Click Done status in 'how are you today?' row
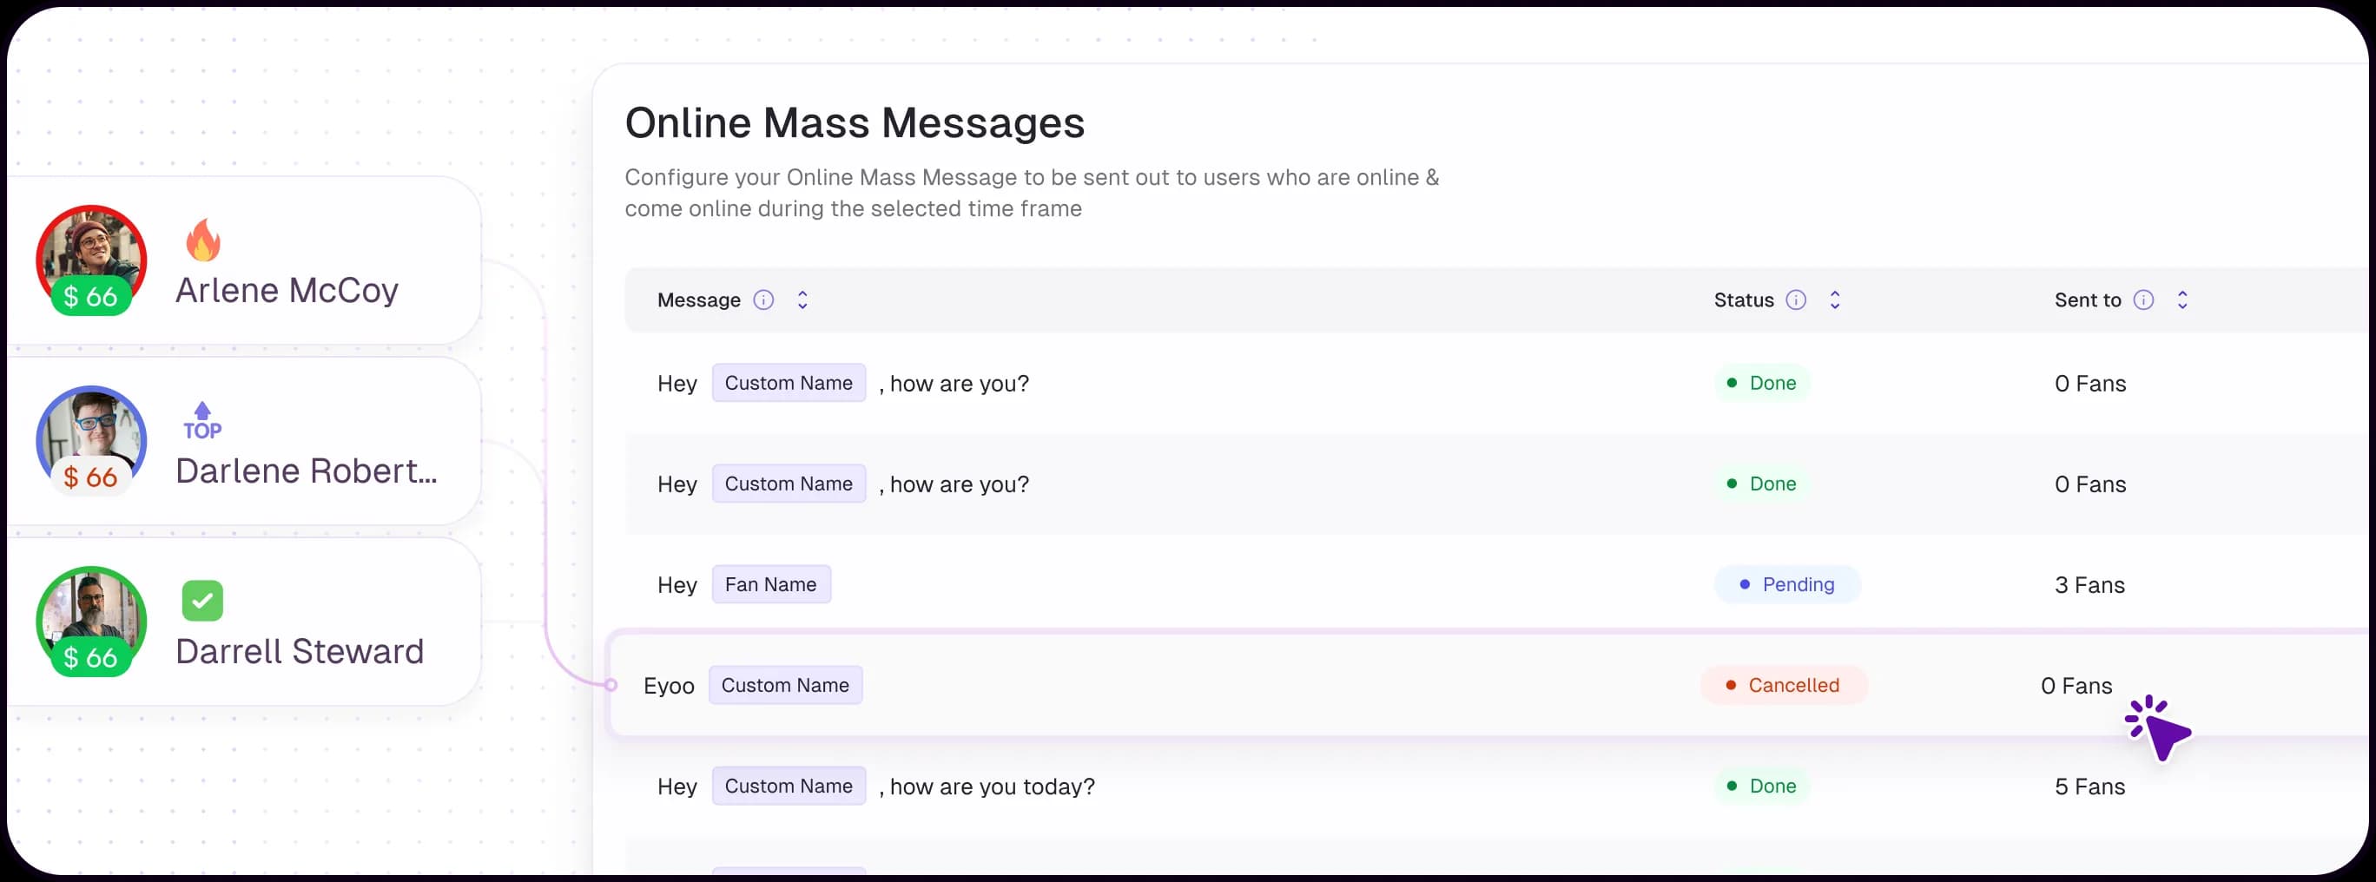The width and height of the screenshot is (2376, 882). (1762, 786)
